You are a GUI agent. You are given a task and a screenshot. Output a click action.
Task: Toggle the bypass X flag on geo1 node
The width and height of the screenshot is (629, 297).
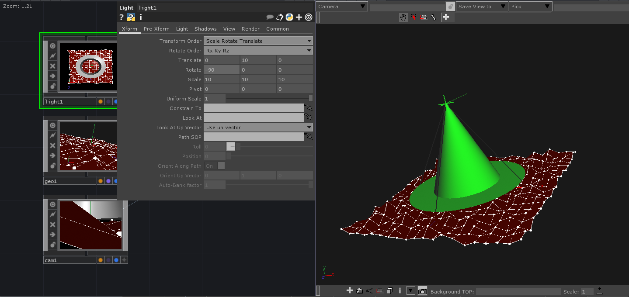click(52, 145)
